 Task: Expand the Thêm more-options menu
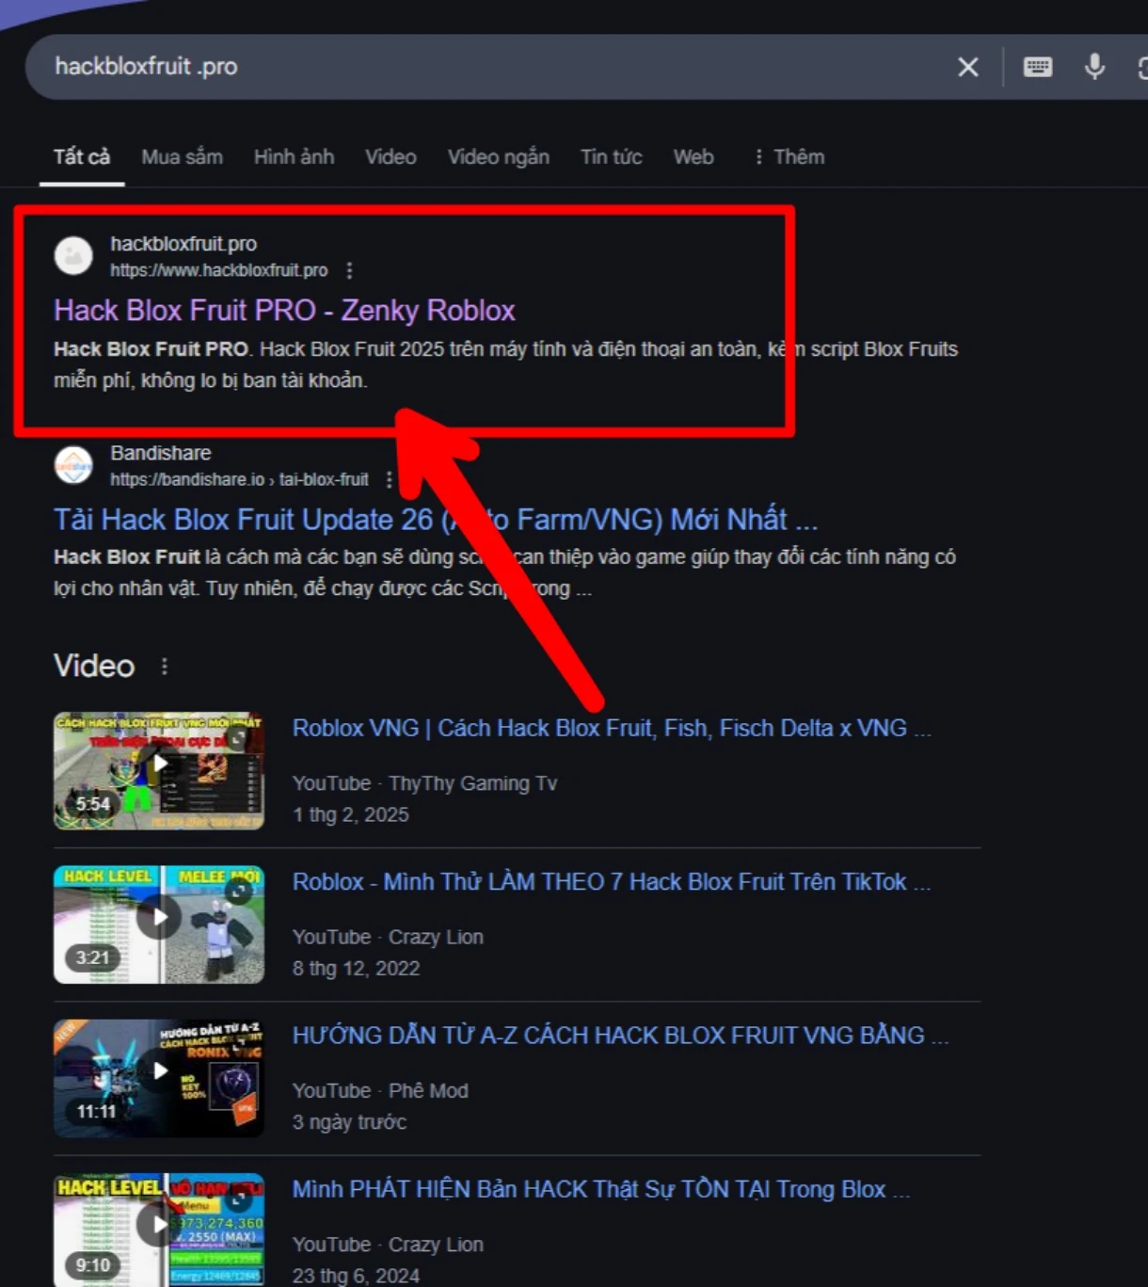789,156
